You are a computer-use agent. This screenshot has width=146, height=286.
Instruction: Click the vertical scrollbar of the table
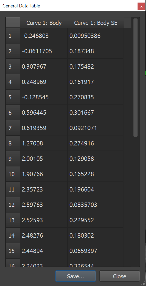(135, 78)
